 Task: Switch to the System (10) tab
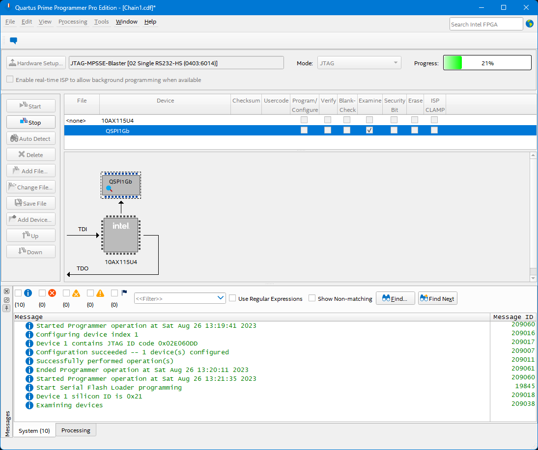pos(34,430)
